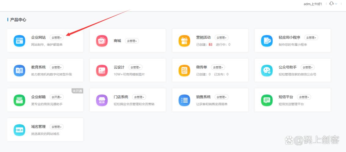Open the 云设计 picture icon
Viewport: 346px width, 152px height.
coord(102,71)
